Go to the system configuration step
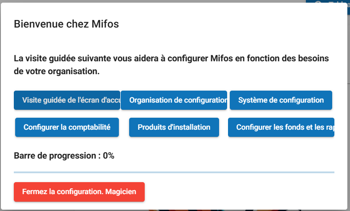The height and width of the screenshot is (211, 350). 281,100
